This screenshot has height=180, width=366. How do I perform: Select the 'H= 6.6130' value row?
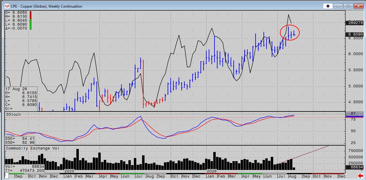[x=16, y=16]
